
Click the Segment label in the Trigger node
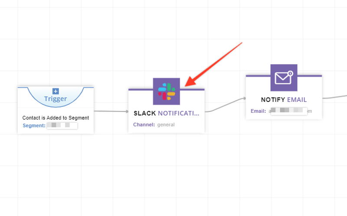(34, 125)
